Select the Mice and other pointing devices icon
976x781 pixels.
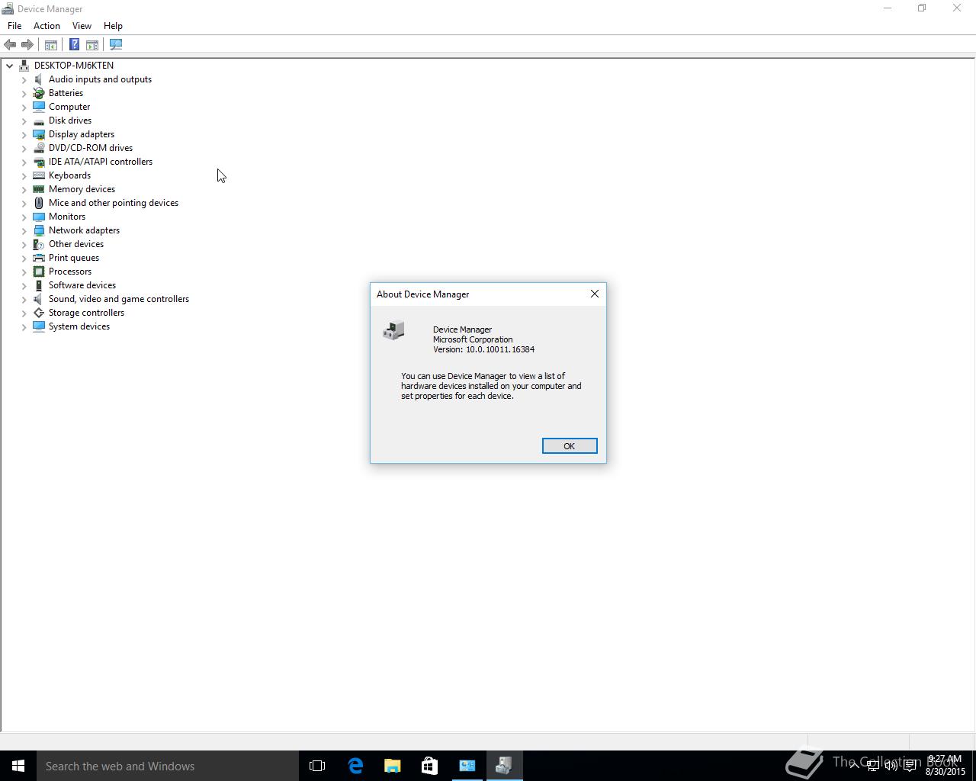(x=39, y=203)
